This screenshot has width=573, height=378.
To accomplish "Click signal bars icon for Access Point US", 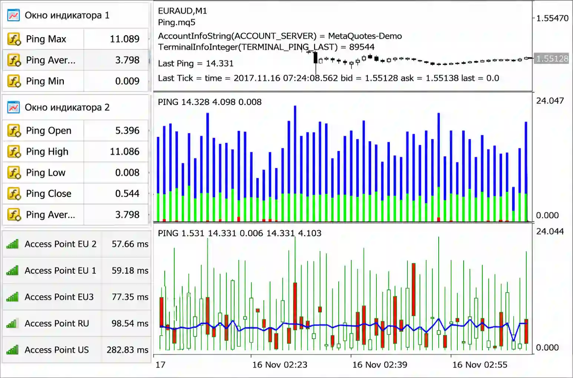I will (13, 350).
